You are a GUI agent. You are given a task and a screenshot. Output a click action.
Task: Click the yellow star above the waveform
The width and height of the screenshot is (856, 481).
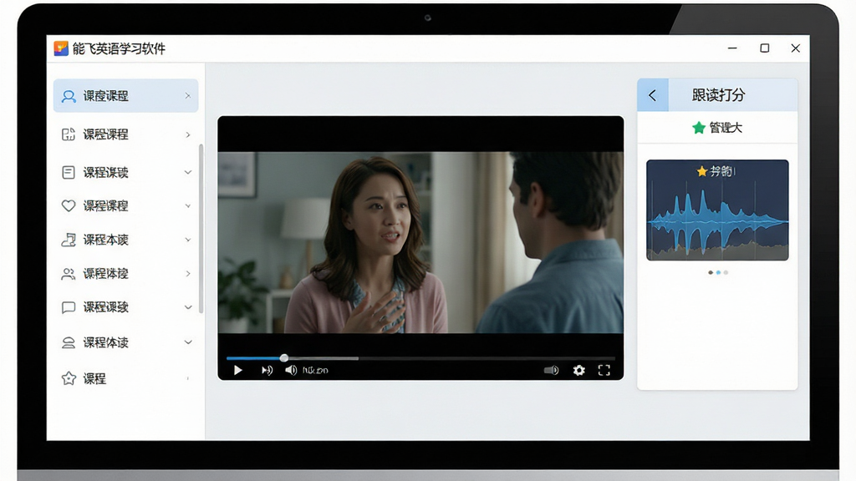(702, 171)
